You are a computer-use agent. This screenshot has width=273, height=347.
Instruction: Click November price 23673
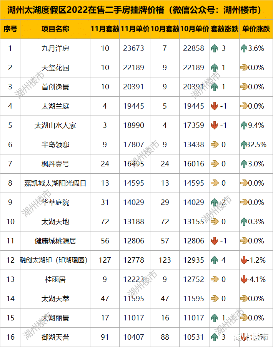(x=134, y=48)
